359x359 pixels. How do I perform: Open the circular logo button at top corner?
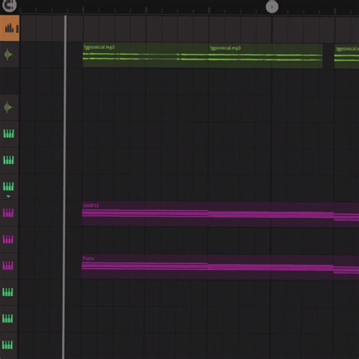[x=10, y=5]
